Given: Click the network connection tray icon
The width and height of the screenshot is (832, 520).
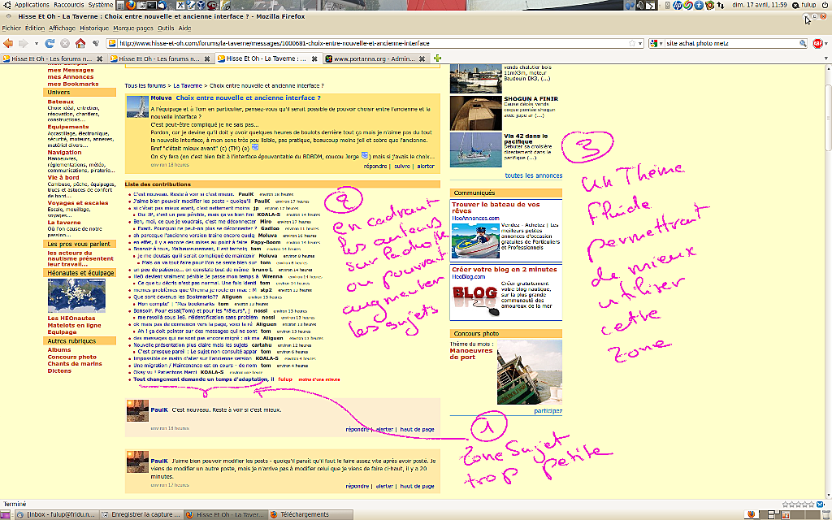Looking at the screenshot, I should [720, 5].
